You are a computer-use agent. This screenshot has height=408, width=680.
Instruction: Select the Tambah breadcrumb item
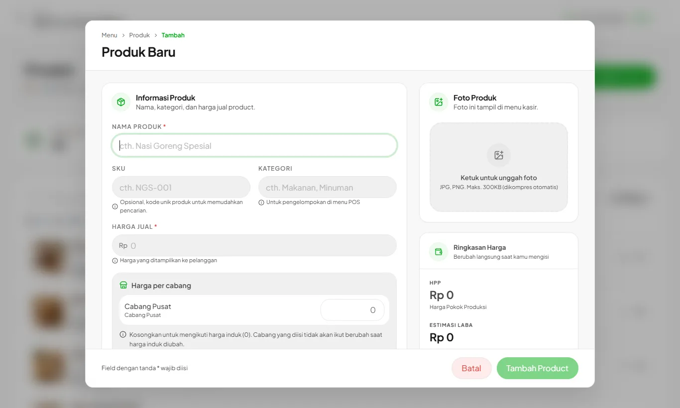tap(173, 35)
